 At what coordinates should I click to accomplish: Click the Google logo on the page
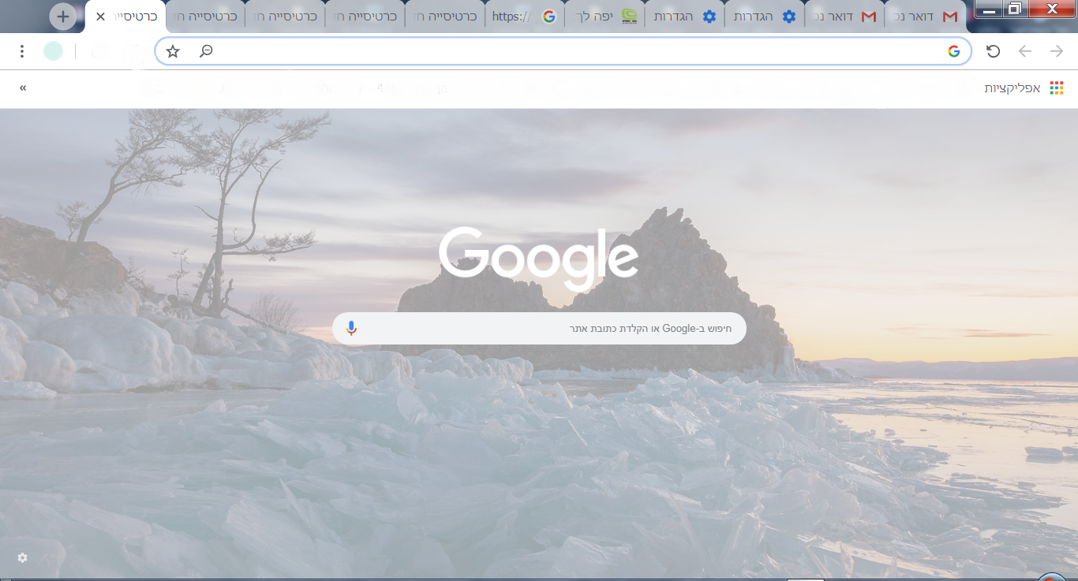pos(538,258)
